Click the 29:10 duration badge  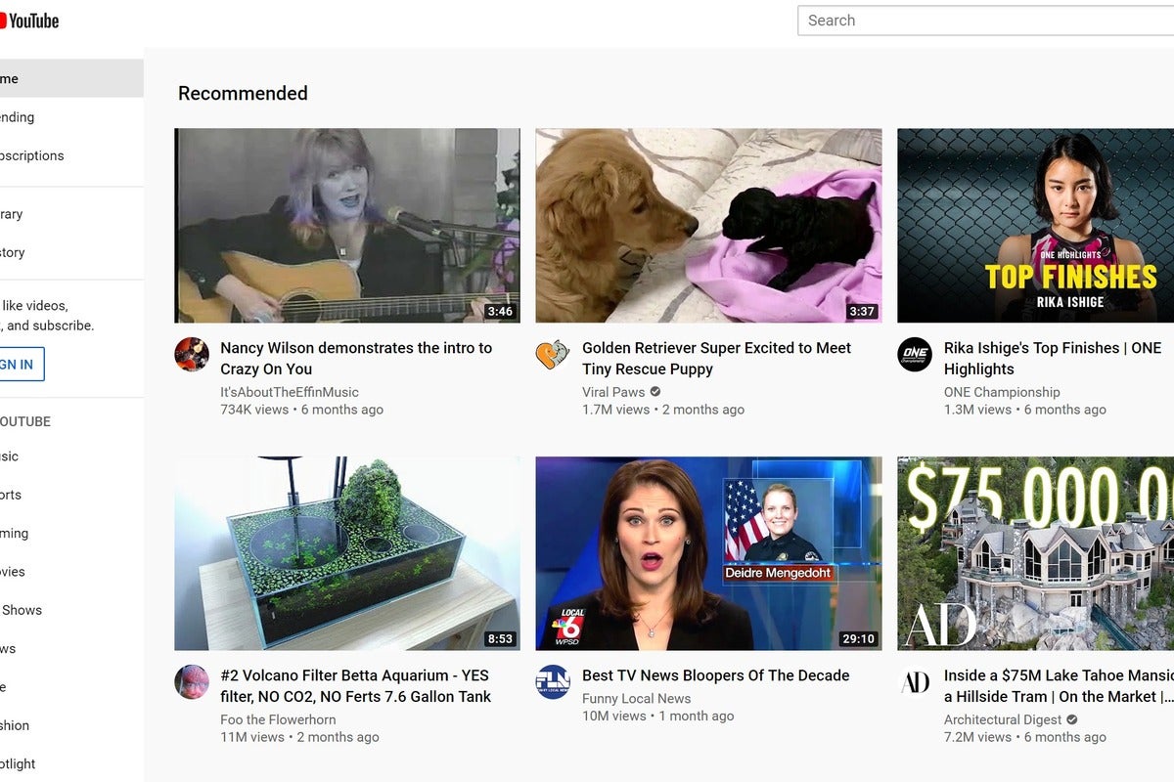(858, 639)
